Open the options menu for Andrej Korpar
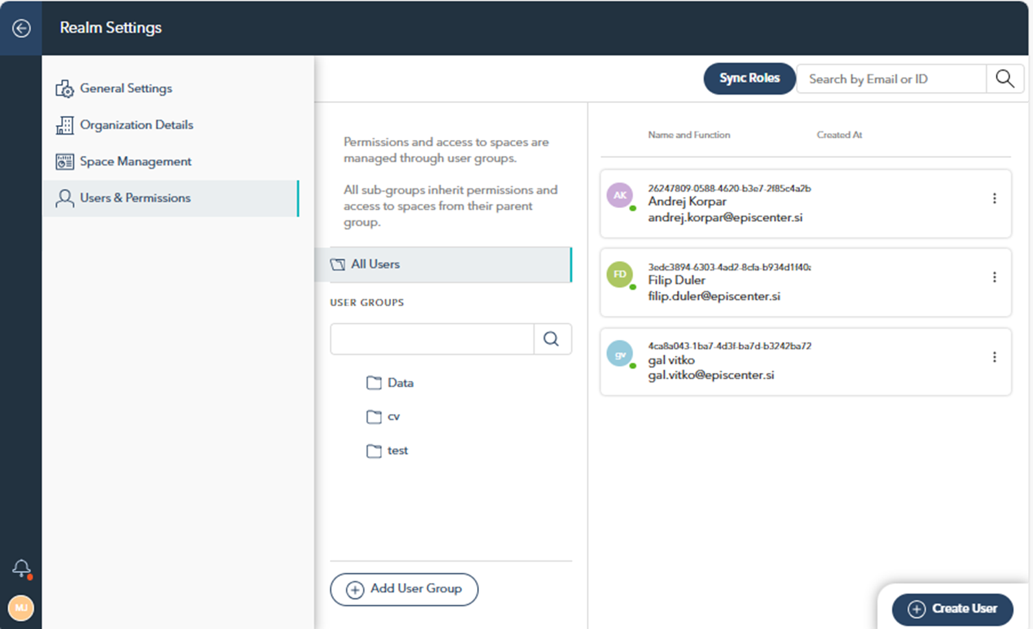Viewport: 1033px width, 629px height. (995, 198)
